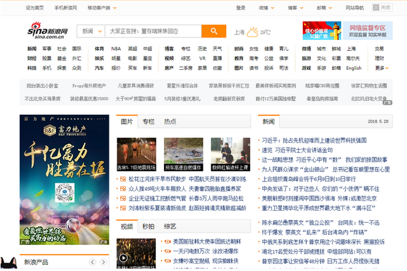Open the NBA navigation link
Image resolution: width=407 pixels, height=271 pixels.
pyautogui.click(x=116, y=49)
